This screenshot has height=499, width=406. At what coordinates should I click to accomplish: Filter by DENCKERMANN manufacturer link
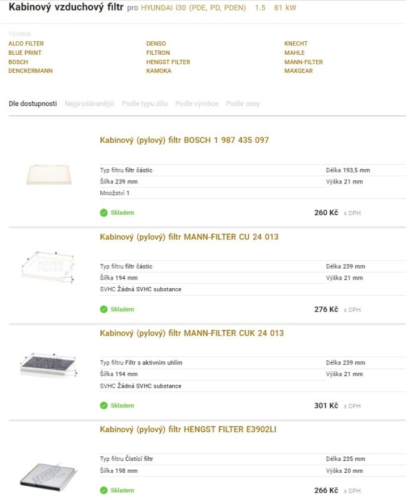(31, 71)
